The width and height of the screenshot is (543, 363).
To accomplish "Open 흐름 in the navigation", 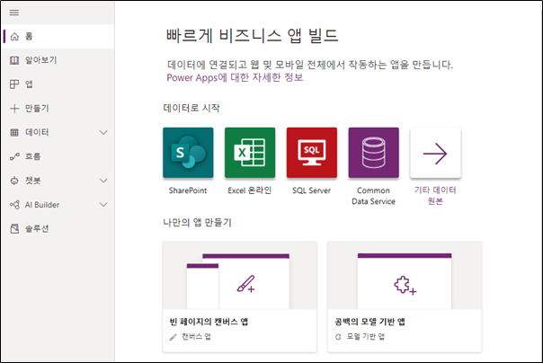I will click(x=58, y=156).
